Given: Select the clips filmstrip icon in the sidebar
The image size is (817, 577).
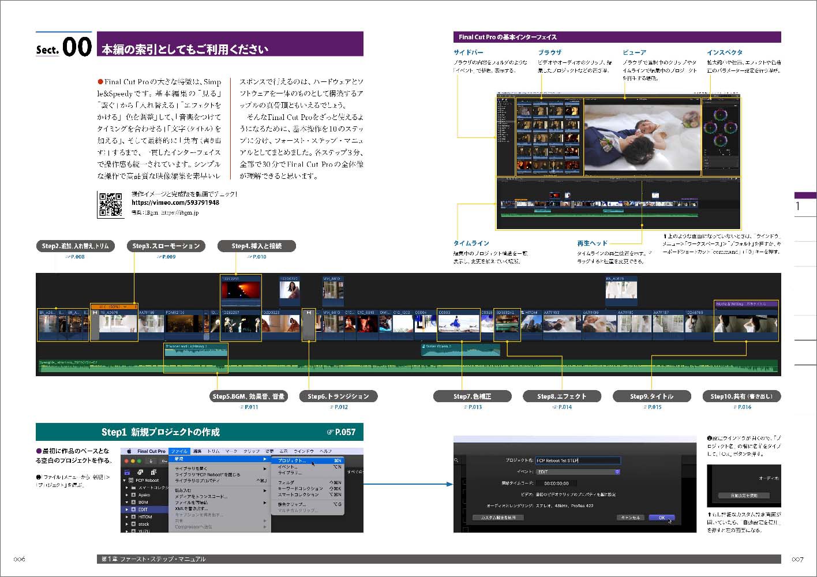Looking at the screenshot, I should point(126,473).
